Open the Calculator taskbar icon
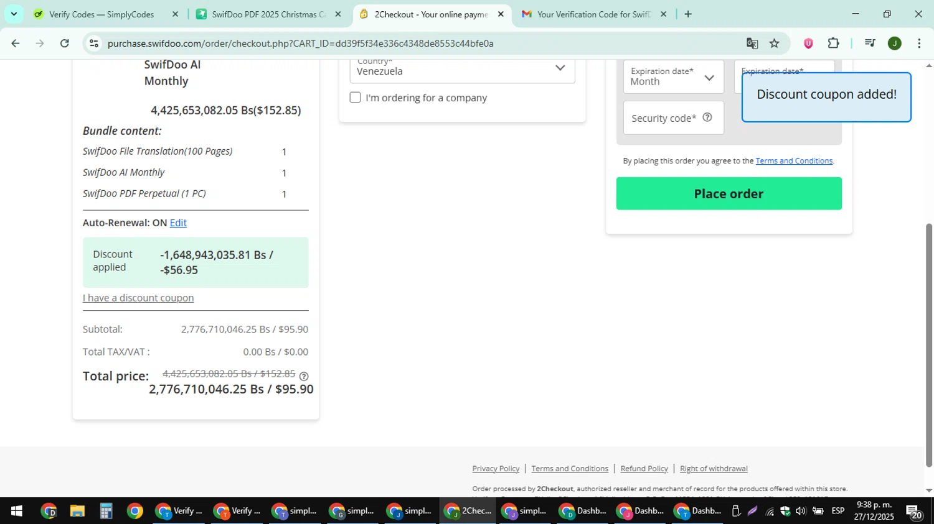934x524 pixels. [106, 512]
